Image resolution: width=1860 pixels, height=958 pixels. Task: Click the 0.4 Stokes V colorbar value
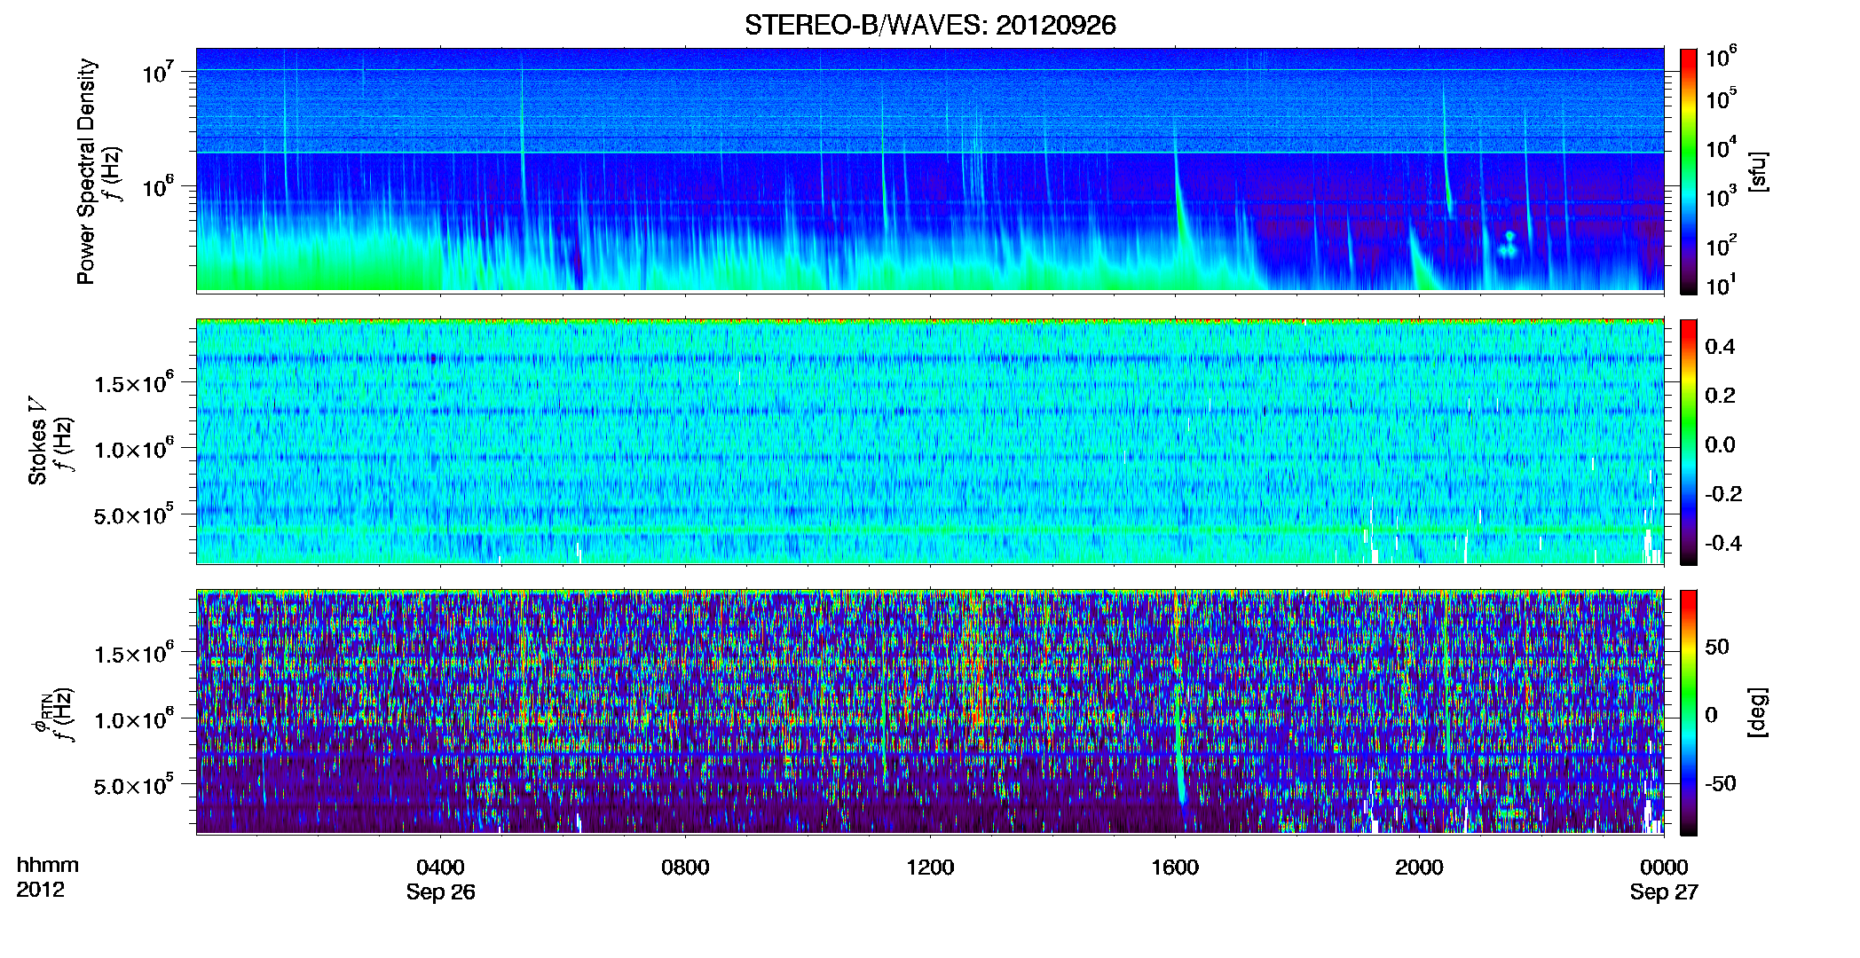click(1720, 347)
